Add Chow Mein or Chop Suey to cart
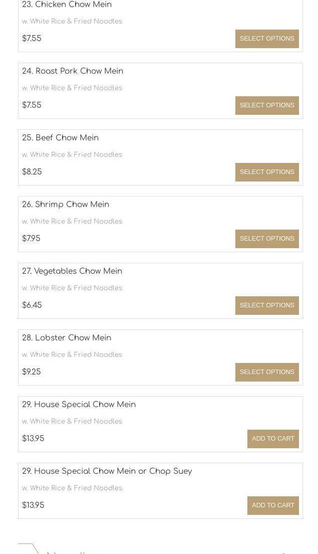Viewport: 318px width, 554px height. (x=273, y=505)
